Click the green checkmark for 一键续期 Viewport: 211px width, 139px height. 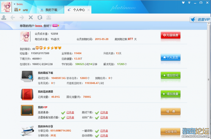pyautogui.click(x=97, y=131)
